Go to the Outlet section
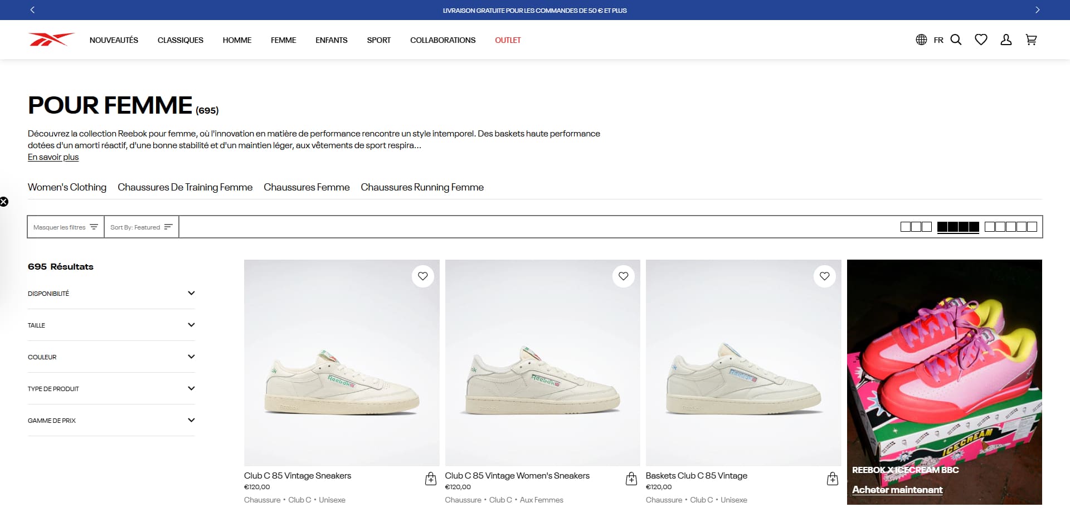The image size is (1070, 512). [x=508, y=40]
